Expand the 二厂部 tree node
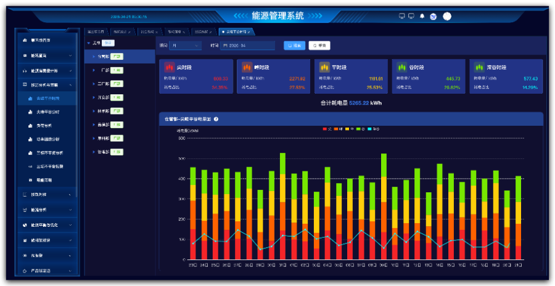Image resolution: width=555 pixels, height=286 pixels. pyautogui.click(x=94, y=84)
